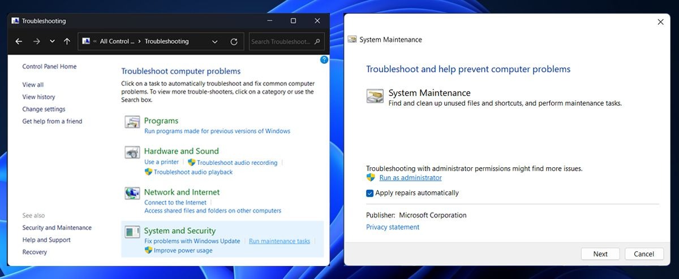This screenshot has height=279, width=679.
Task: Open Connect to the Internet troubleshooter
Action: point(175,202)
